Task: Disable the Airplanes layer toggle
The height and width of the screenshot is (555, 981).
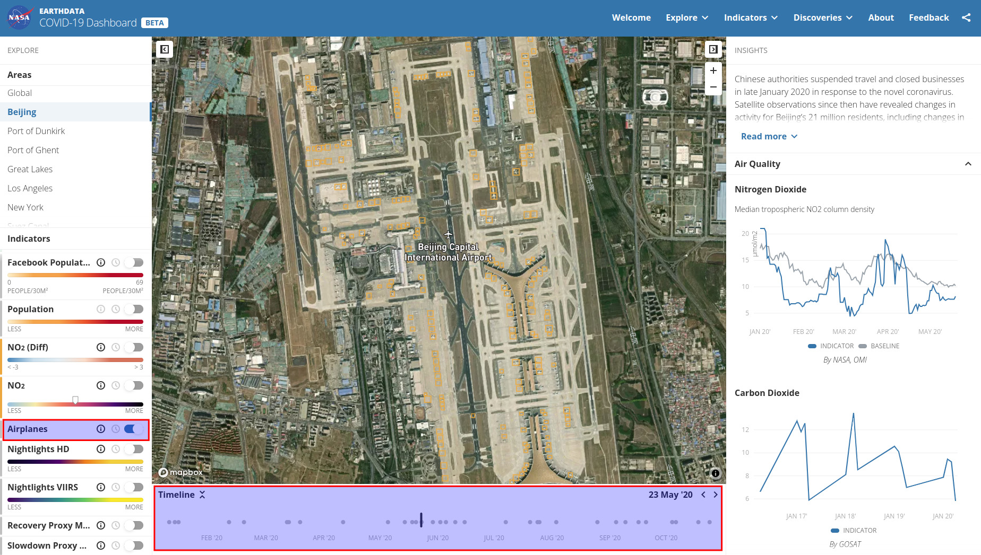Action: pos(134,429)
